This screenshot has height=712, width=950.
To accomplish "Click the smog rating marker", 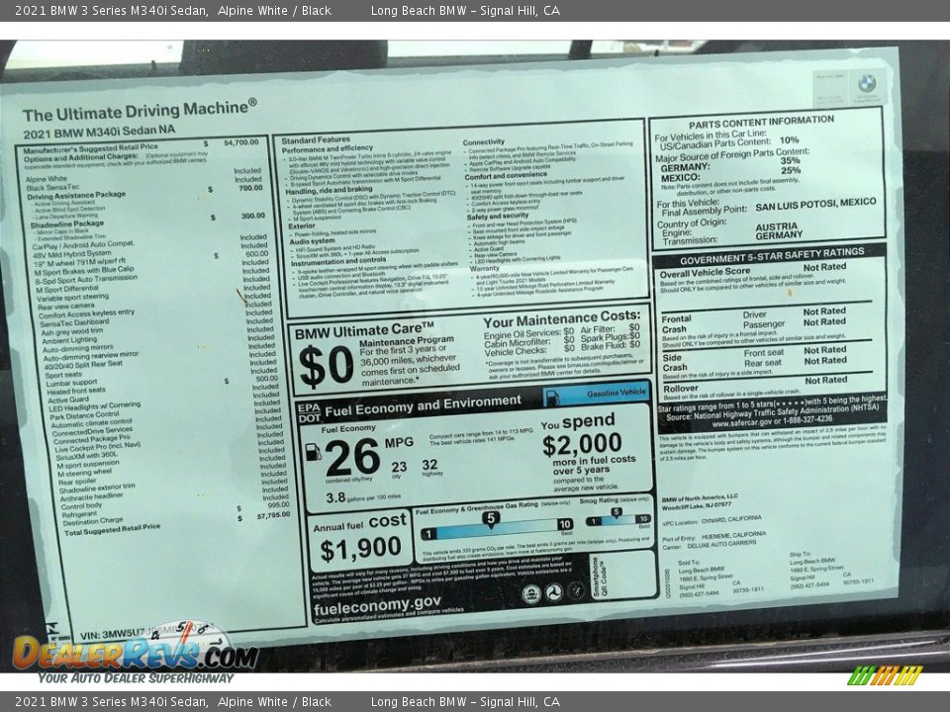I will pyautogui.click(x=616, y=512).
